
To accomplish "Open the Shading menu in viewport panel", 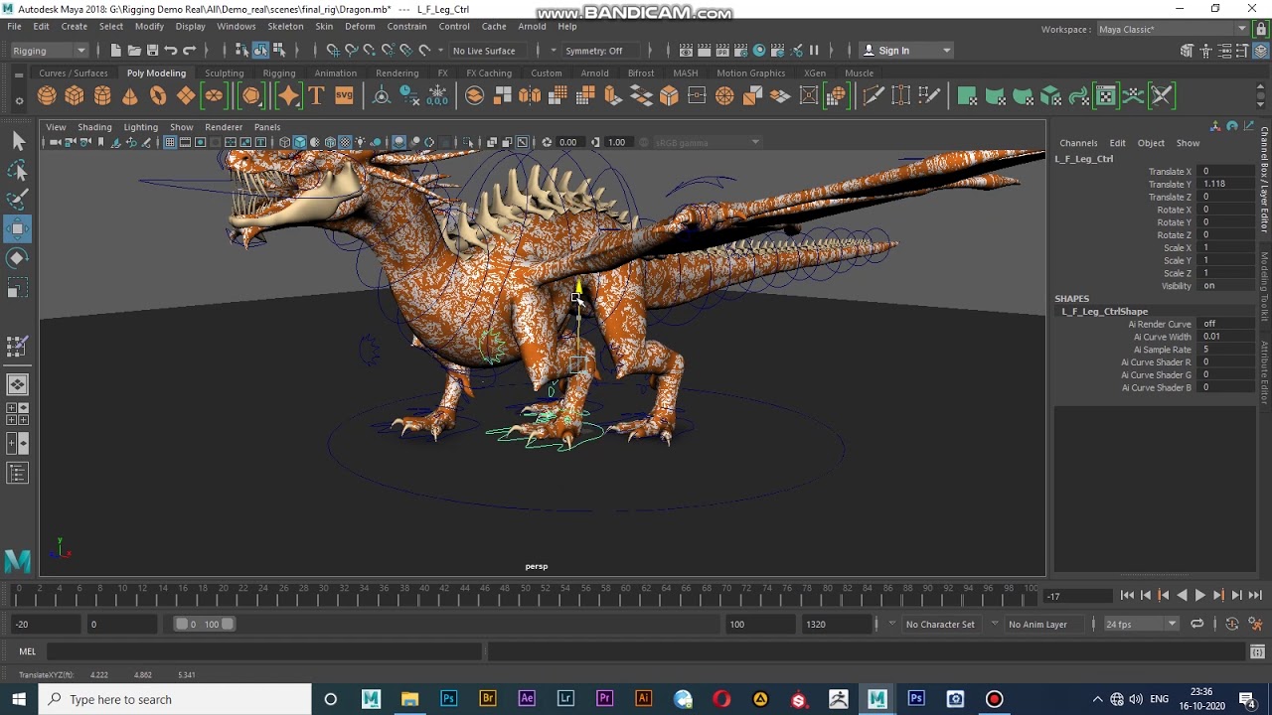I will click(x=94, y=127).
